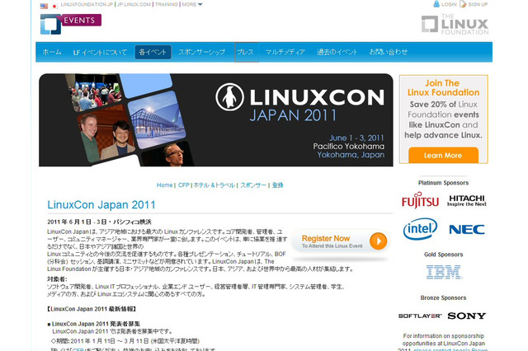
Task: Select the 各イベント navigation tab
Action: 153,52
